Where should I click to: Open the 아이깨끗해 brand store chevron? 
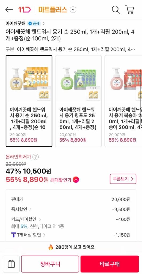[x=44, y=24]
